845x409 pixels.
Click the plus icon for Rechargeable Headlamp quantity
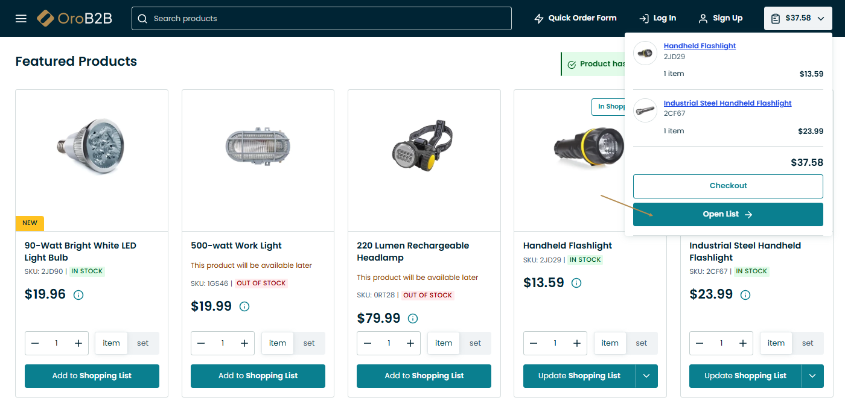(410, 343)
